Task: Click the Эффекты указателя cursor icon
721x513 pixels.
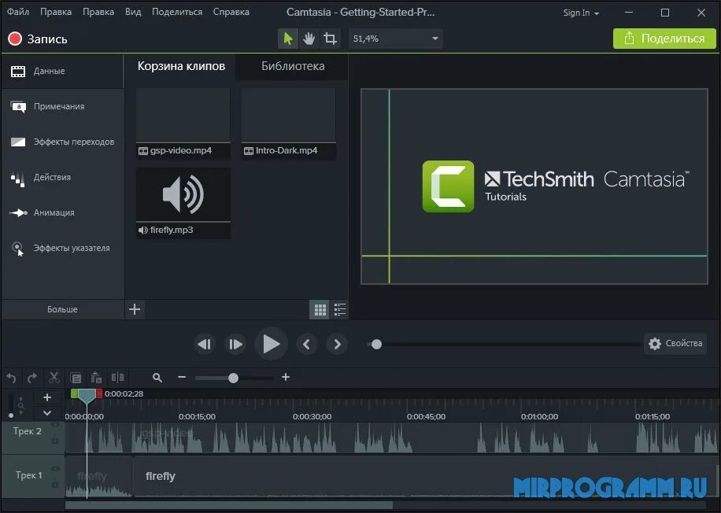Action: (17, 249)
